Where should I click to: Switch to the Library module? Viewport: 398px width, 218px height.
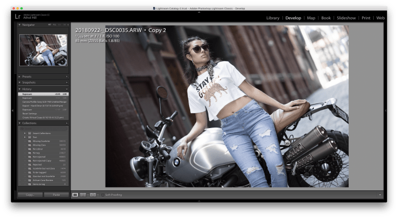(x=273, y=18)
